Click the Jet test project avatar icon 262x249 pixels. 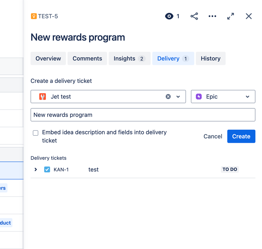click(x=42, y=96)
